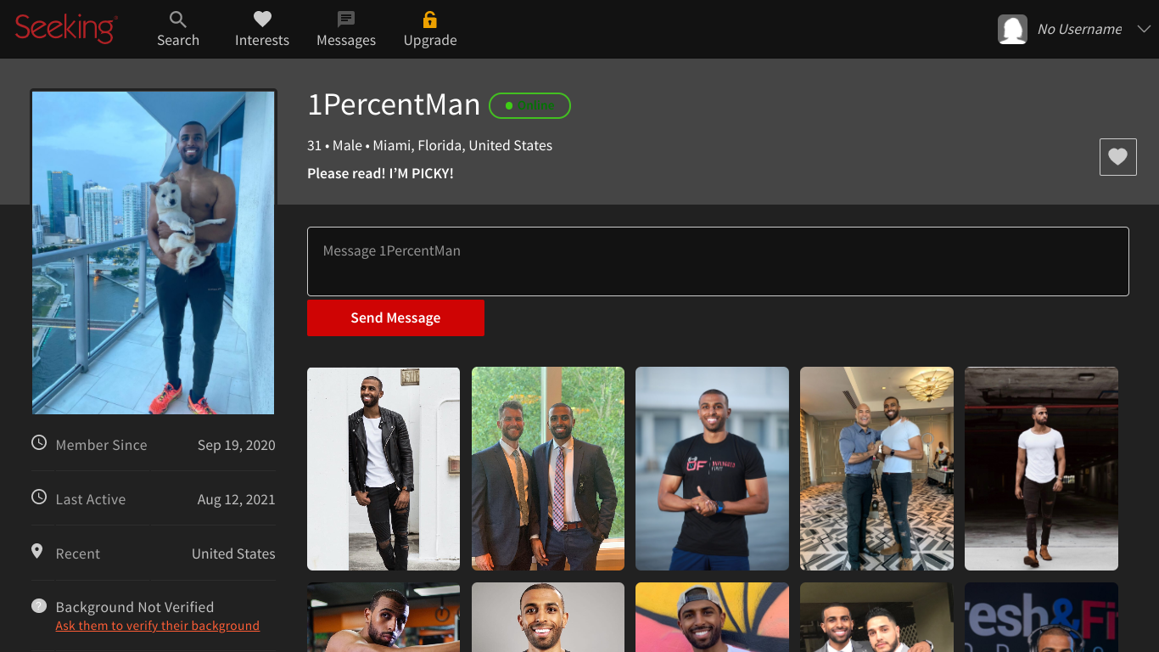
Task: Click the account avatar icon
Action: click(1012, 29)
